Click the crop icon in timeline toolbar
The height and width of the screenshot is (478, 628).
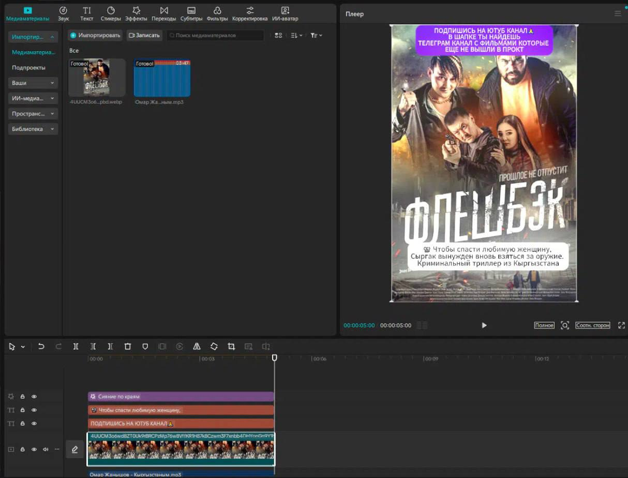click(231, 347)
